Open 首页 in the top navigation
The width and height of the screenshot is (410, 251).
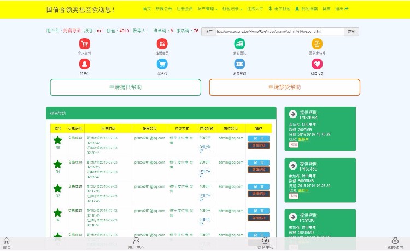click(x=147, y=9)
